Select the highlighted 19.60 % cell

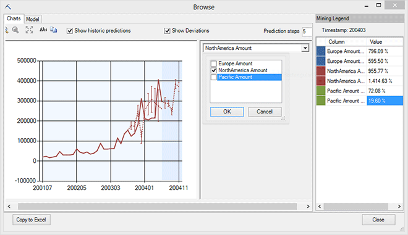385,101
